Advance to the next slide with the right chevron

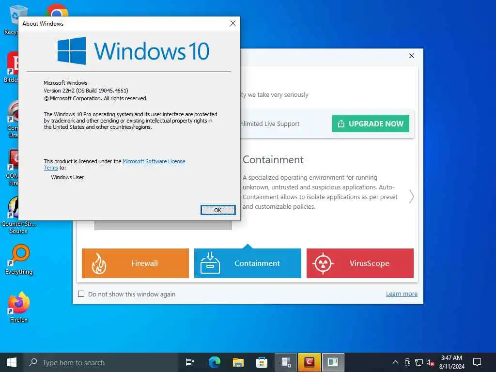pyautogui.click(x=411, y=197)
